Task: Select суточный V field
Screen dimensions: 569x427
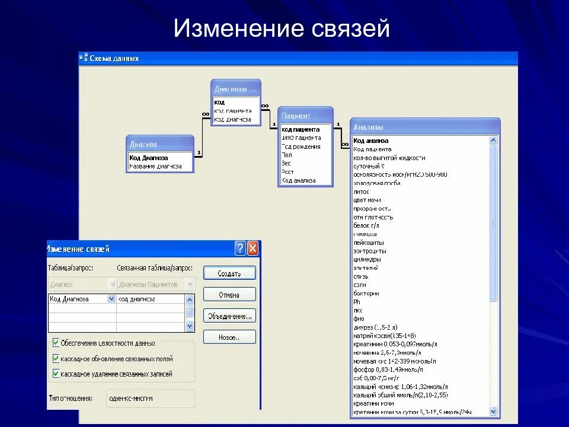Action: tap(369, 166)
